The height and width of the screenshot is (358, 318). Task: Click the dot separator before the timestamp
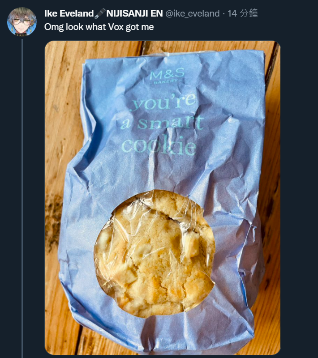[x=223, y=14]
